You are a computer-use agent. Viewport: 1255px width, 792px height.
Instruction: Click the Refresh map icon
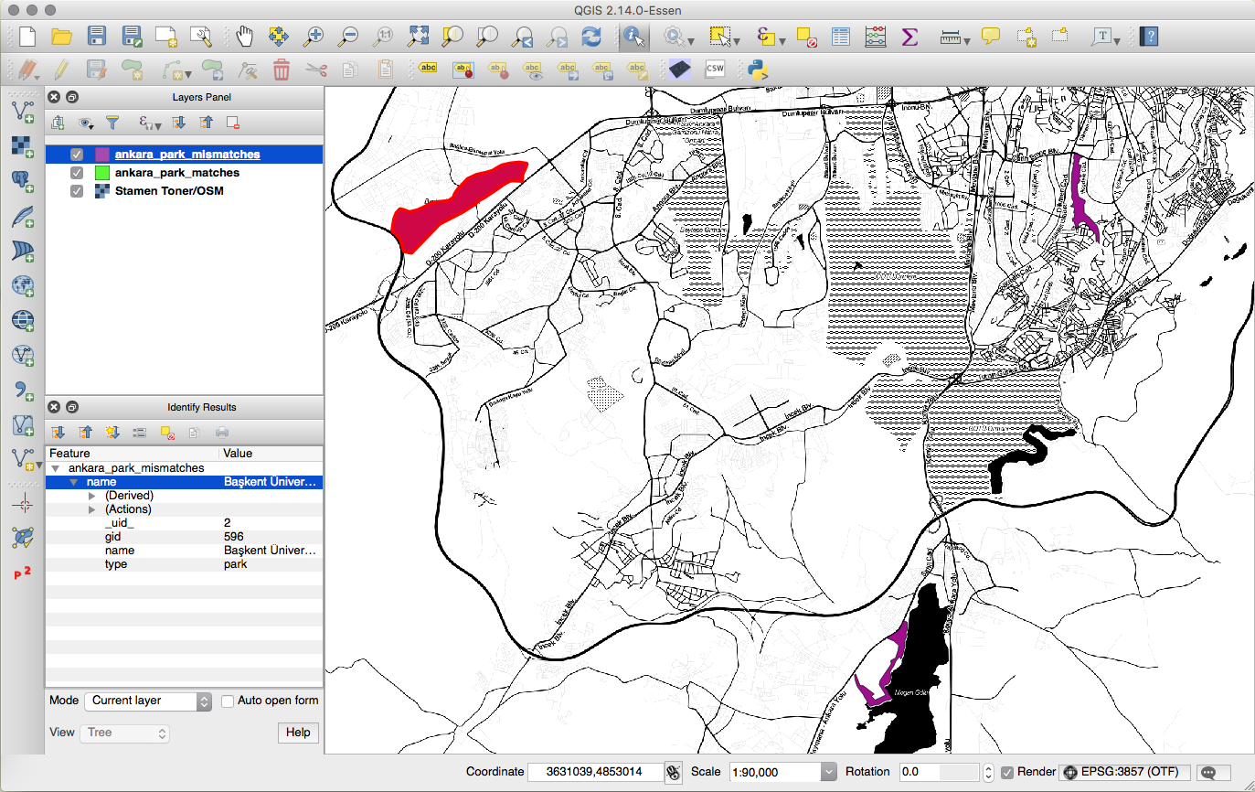pos(592,37)
